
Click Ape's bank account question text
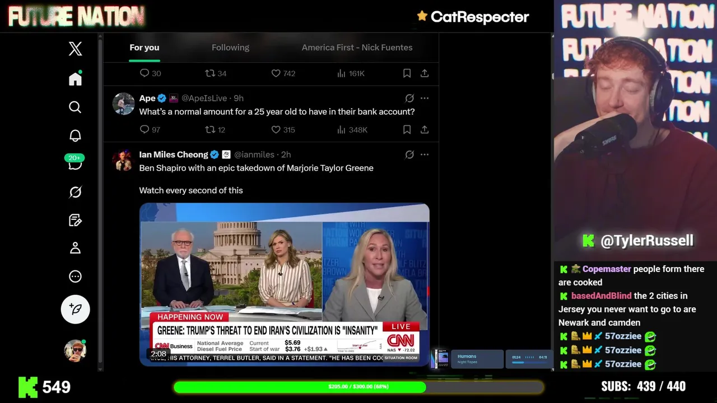(277, 112)
